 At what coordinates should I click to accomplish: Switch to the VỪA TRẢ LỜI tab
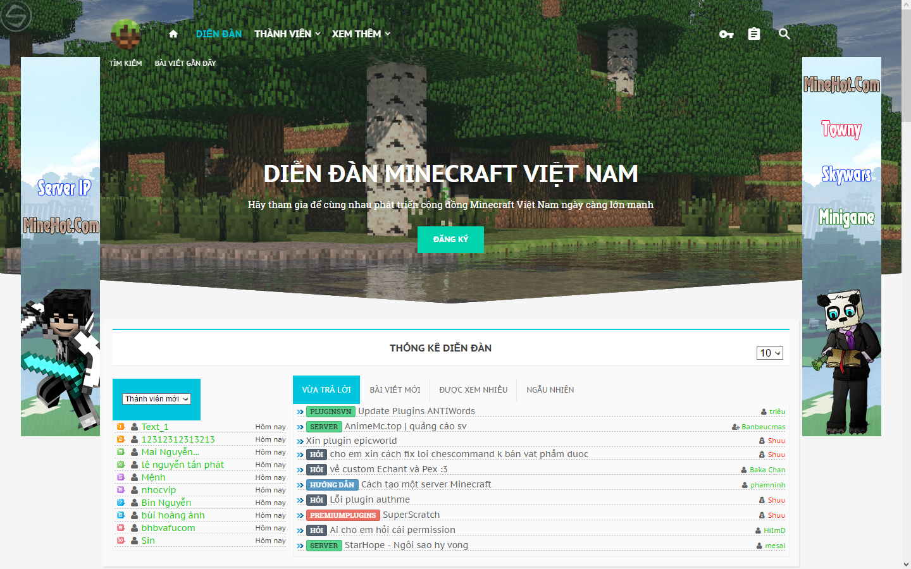(326, 389)
